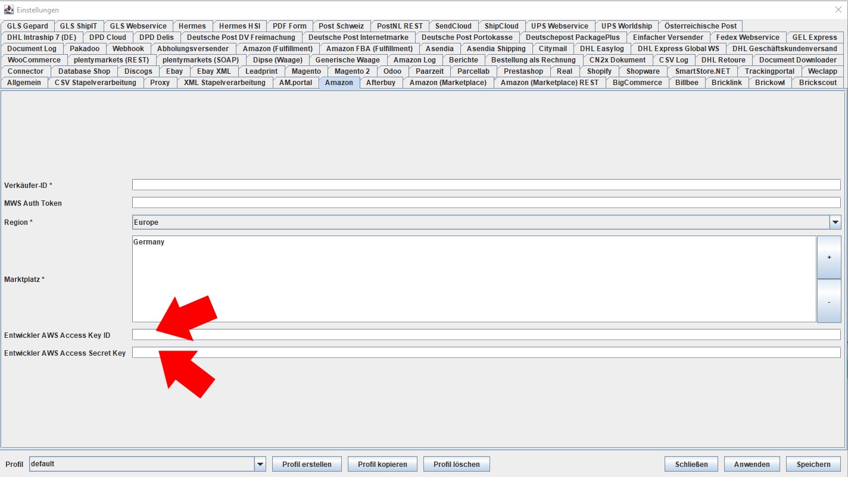
Task: Select the Dipse (Waage) tab
Action: tap(278, 60)
